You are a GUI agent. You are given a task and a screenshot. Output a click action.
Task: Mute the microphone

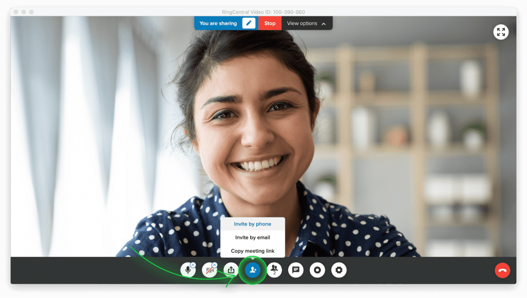pyautogui.click(x=188, y=270)
